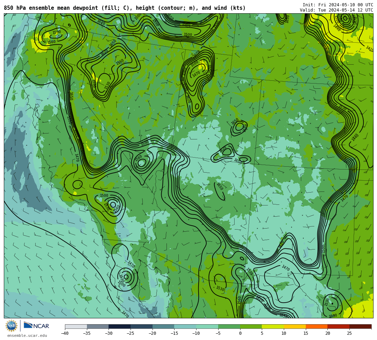The image size is (377, 340).
Task: Pick the slate gray -35 to -30 colorbar swatch
Action: (x=98, y=326)
